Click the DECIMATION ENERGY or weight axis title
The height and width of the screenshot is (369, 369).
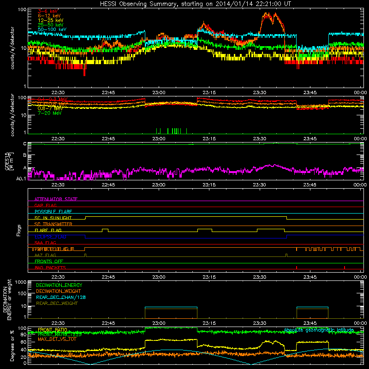coord(7,299)
